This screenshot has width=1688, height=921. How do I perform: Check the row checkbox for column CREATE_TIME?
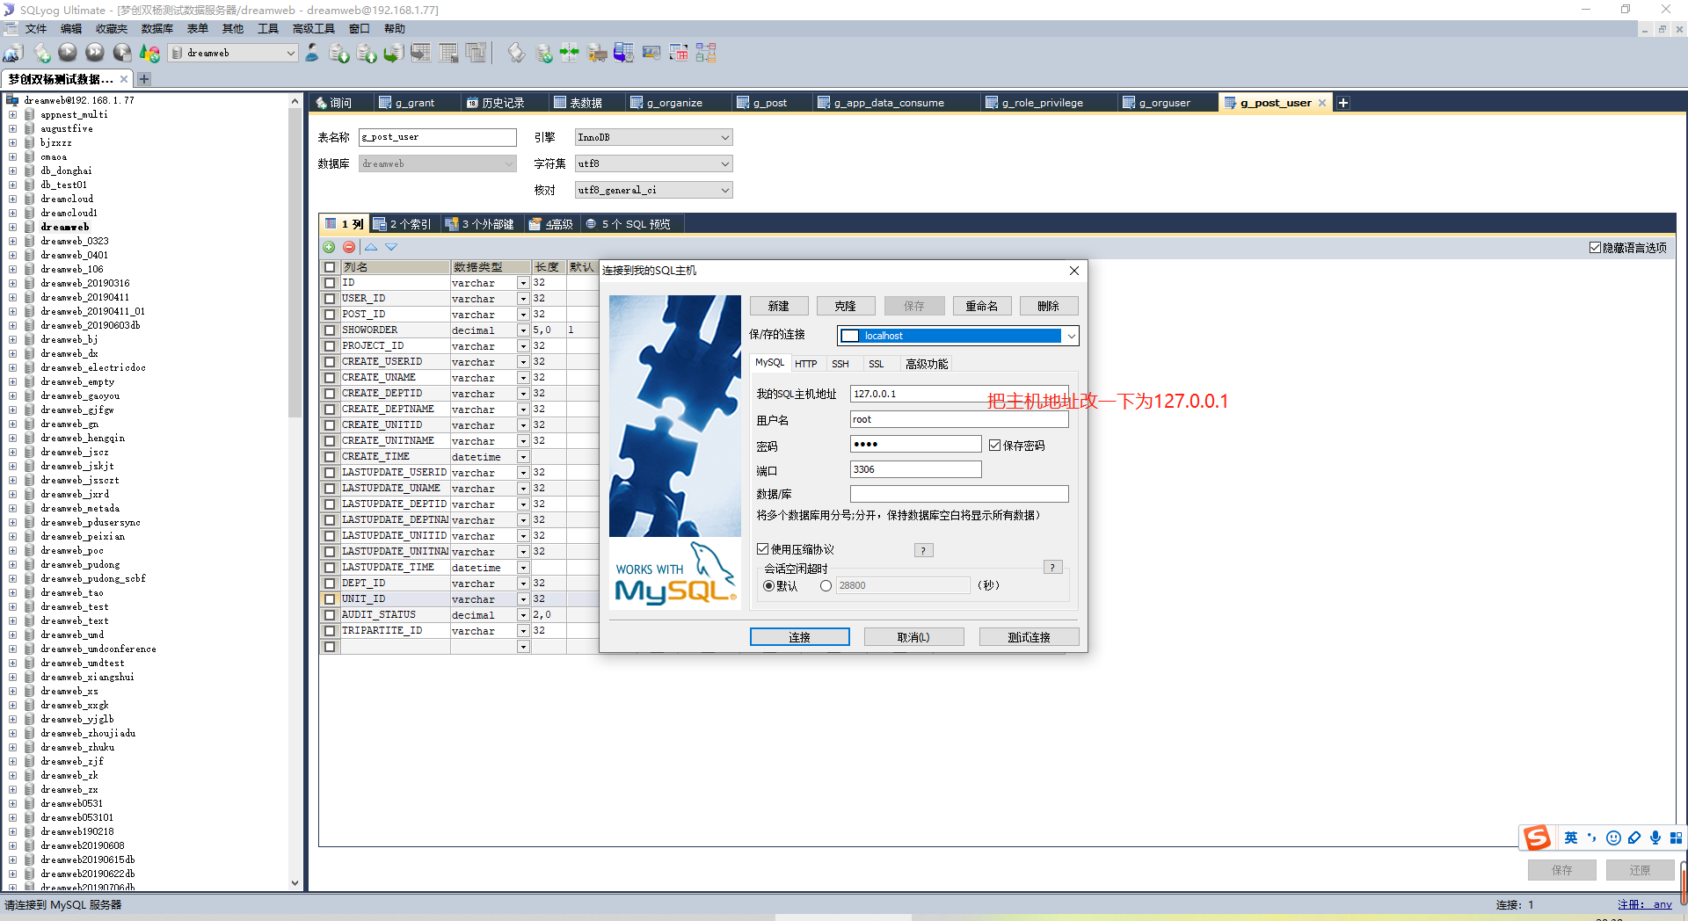(330, 457)
